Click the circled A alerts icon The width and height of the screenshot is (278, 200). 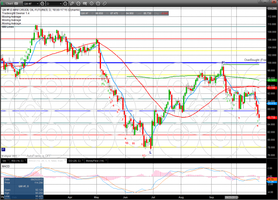tap(98, 4)
